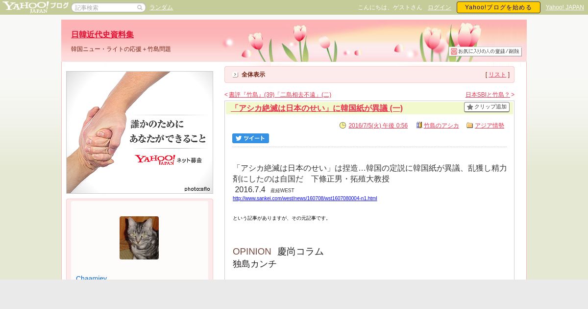Click the folder icon beside アジア情勢
Screen dimensions: 588x309
point(469,126)
